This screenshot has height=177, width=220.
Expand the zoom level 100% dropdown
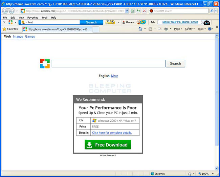tap(213, 174)
